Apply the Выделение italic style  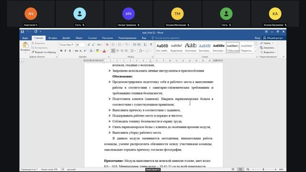pos(176,47)
